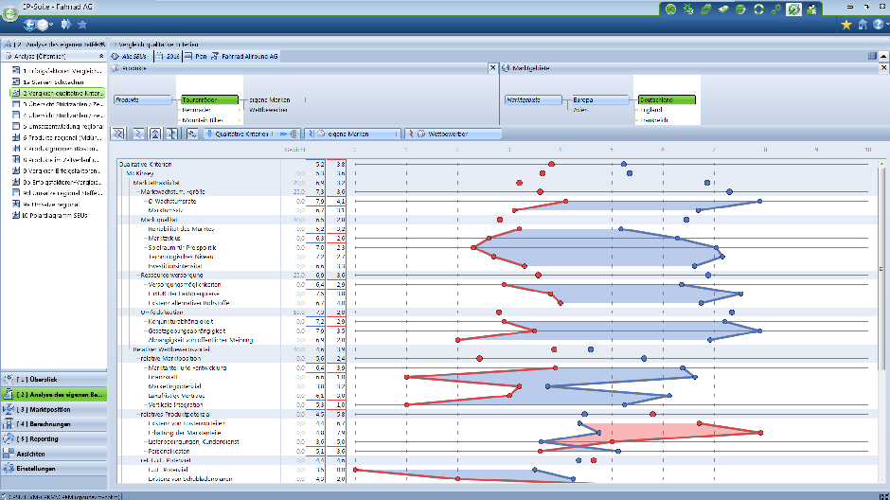Open the [3] Marktposition navigation section
890x500 pixels.
pos(53,409)
